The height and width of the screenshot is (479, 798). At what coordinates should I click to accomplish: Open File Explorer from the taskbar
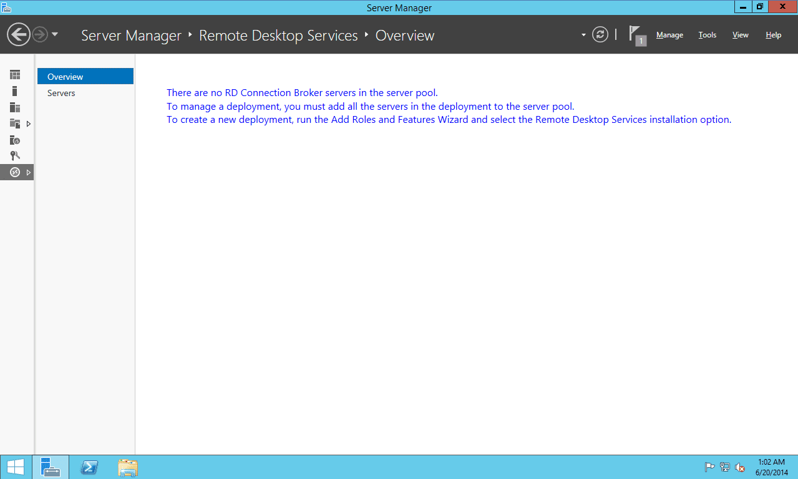pyautogui.click(x=128, y=467)
